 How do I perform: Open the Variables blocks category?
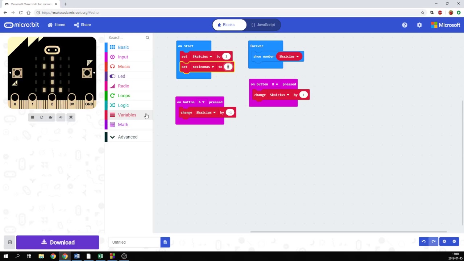click(129, 115)
